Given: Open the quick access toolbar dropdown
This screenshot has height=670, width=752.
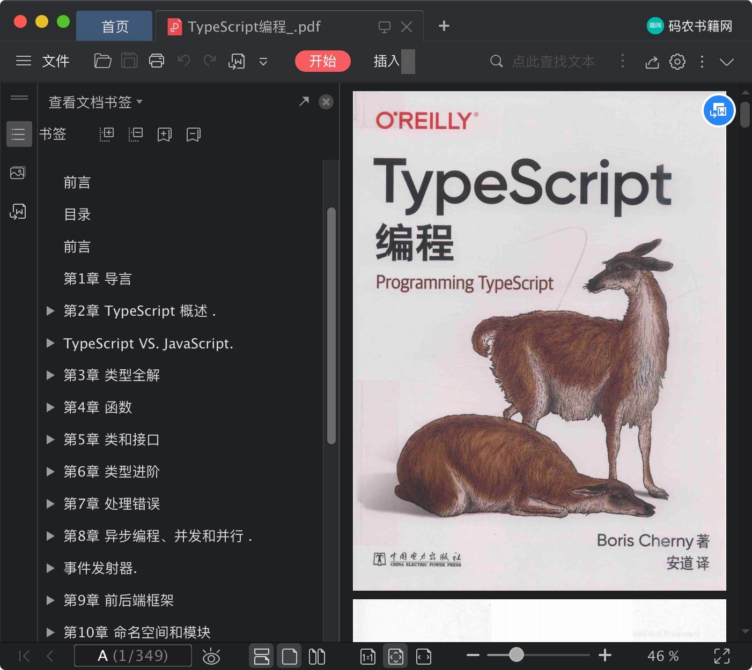Looking at the screenshot, I should click(263, 62).
